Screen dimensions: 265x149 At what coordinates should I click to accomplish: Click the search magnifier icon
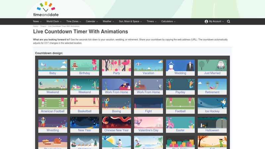pyautogui.click(x=228, y=22)
